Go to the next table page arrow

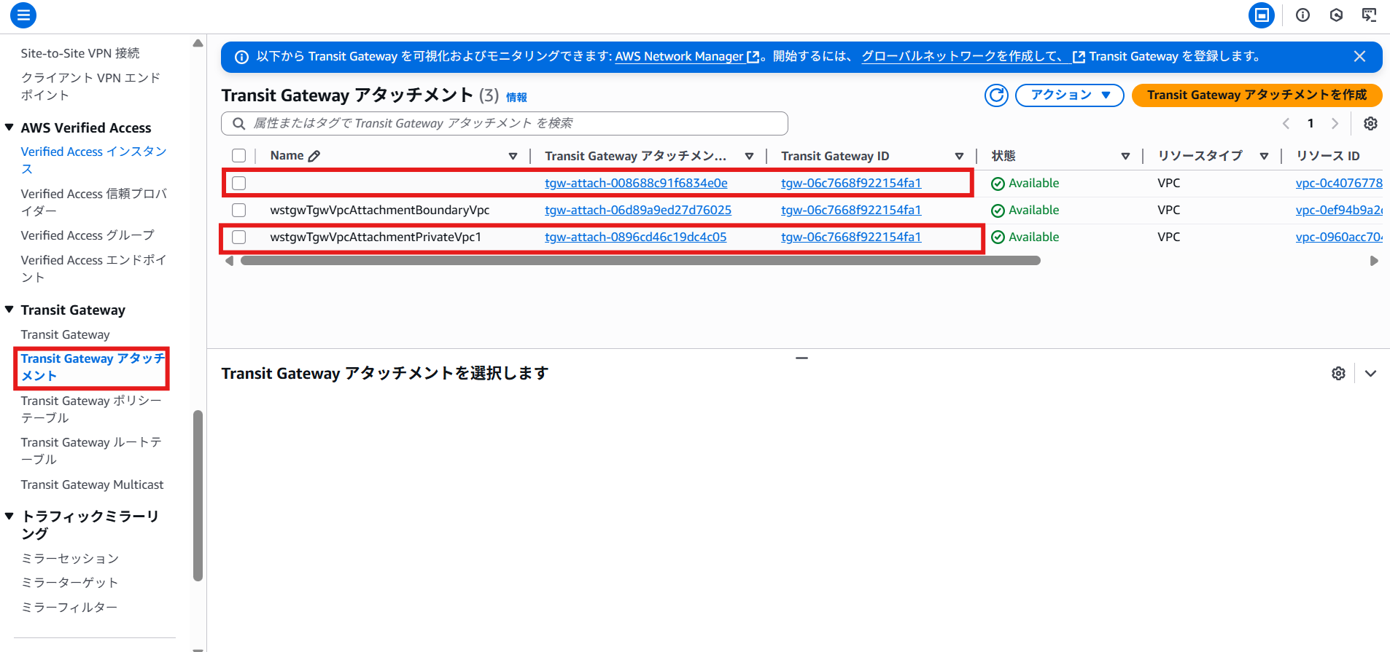(1335, 124)
